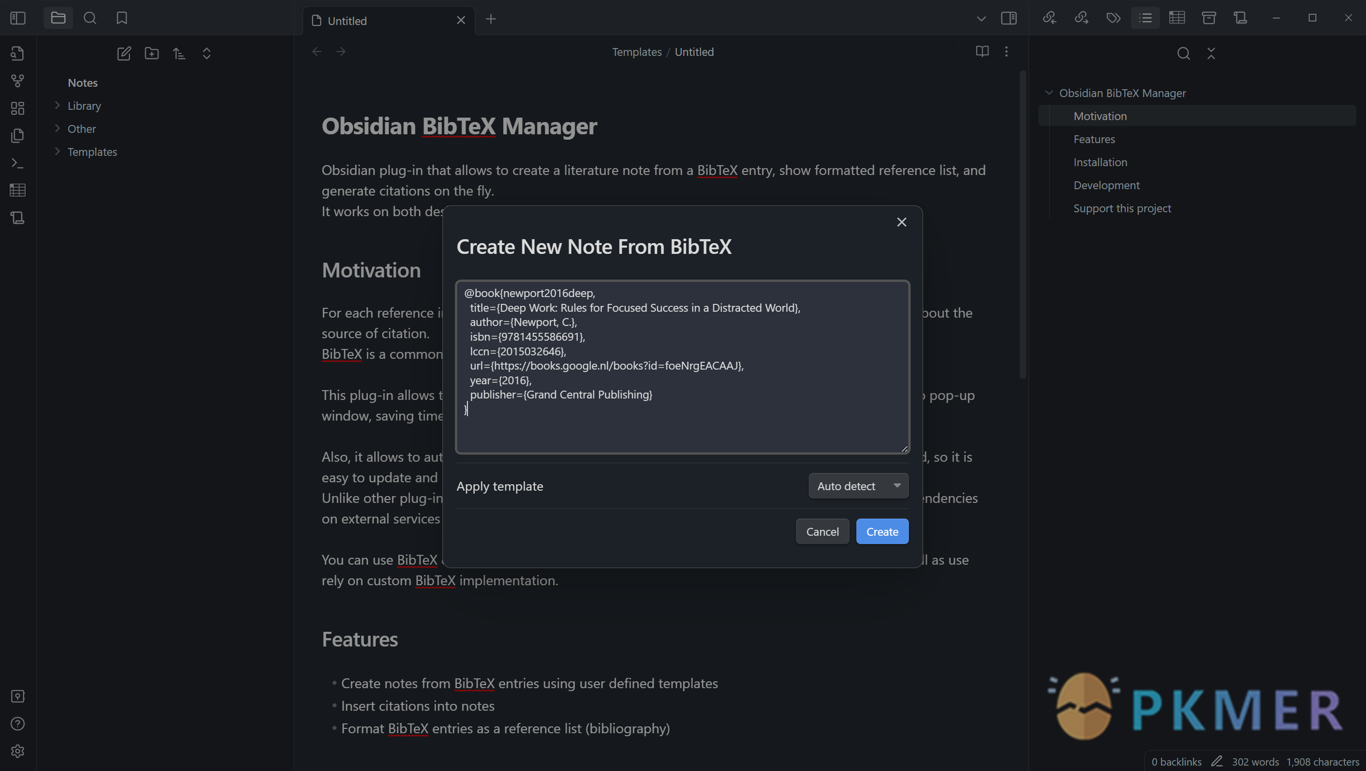Image resolution: width=1366 pixels, height=771 pixels.
Task: Open the archive box panel tab
Action: (1209, 19)
